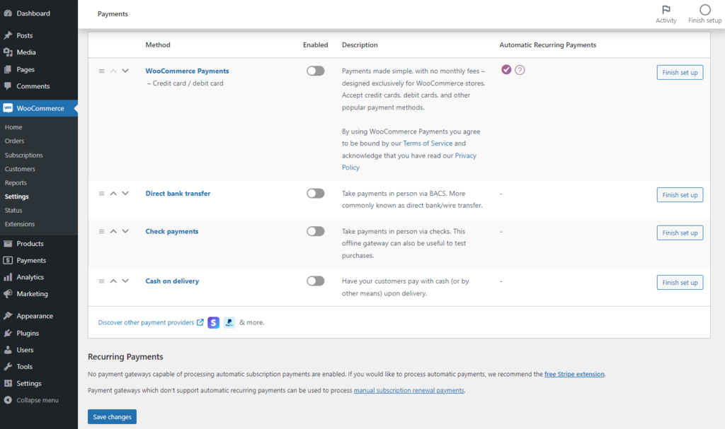This screenshot has width=725, height=429.
Task: Open the Customers submenu item
Action: pyautogui.click(x=20, y=169)
